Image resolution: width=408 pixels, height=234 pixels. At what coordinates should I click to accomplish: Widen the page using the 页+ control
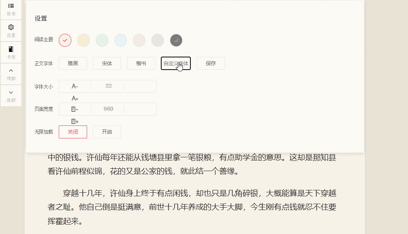click(x=75, y=120)
